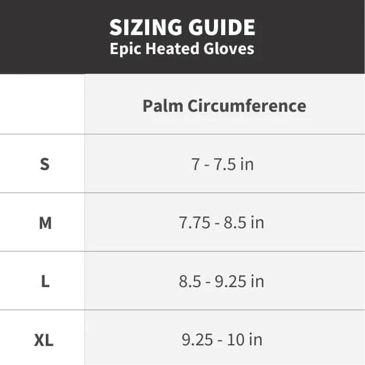Viewport: 365px width, 365px height.
Task: Click the SIZING GUIDE heading
Action: tap(182, 27)
